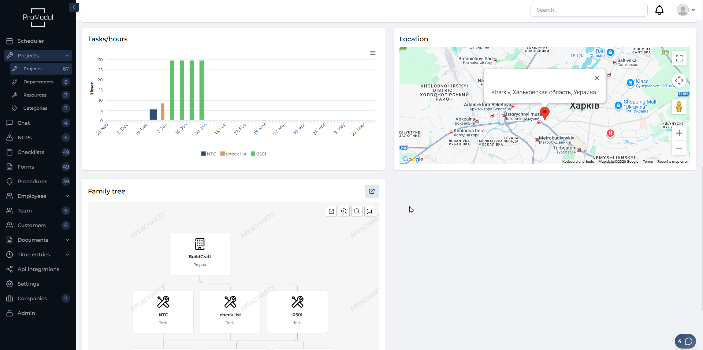This screenshot has height=350, width=703.
Task: Zoom out on the family tree chart
Action: (357, 211)
